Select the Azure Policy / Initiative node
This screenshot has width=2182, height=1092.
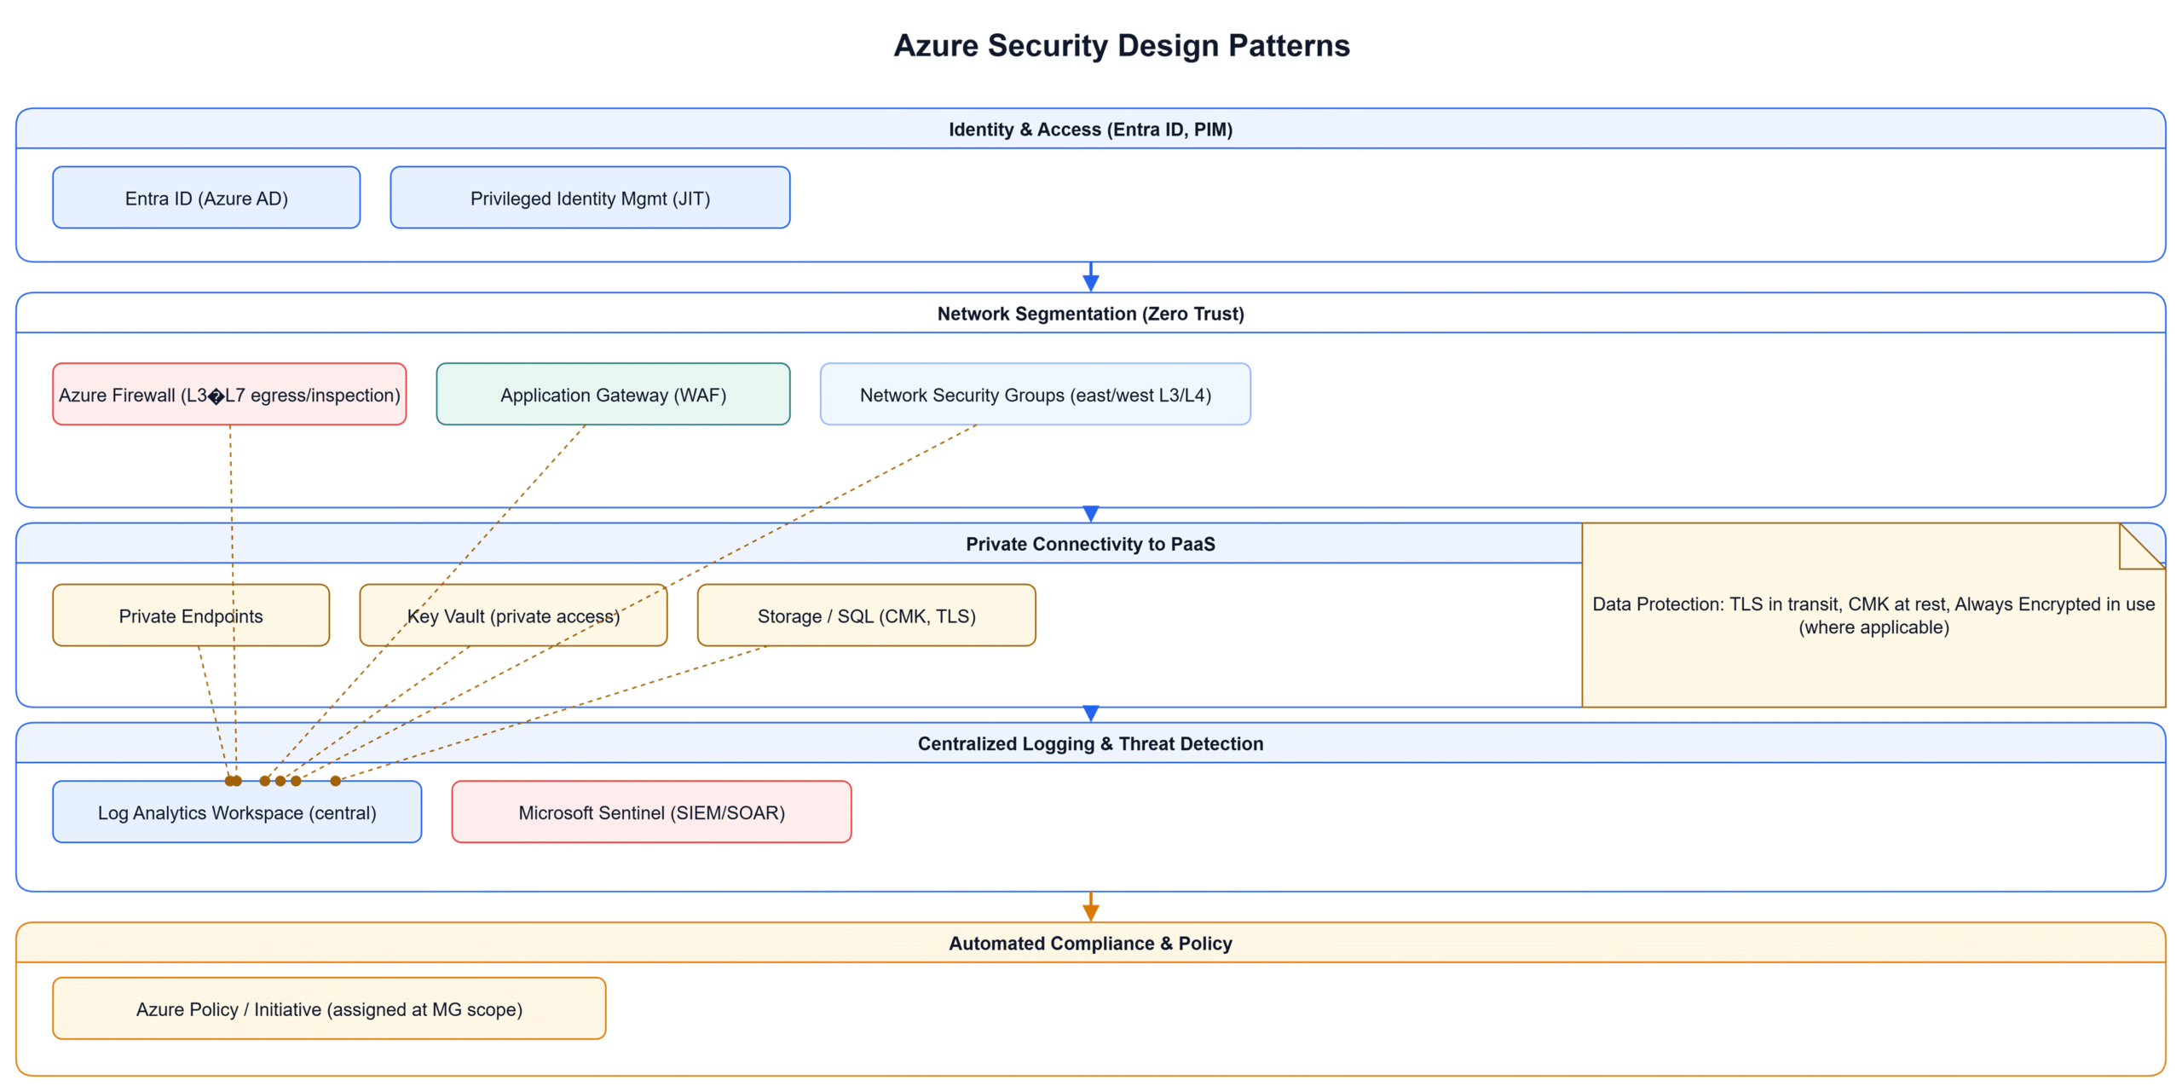pyautogui.click(x=329, y=1008)
